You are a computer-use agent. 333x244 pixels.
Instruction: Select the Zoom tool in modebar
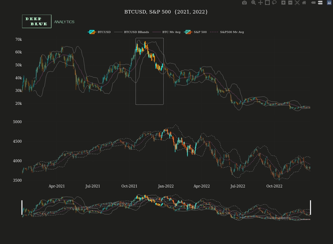coord(253,3)
